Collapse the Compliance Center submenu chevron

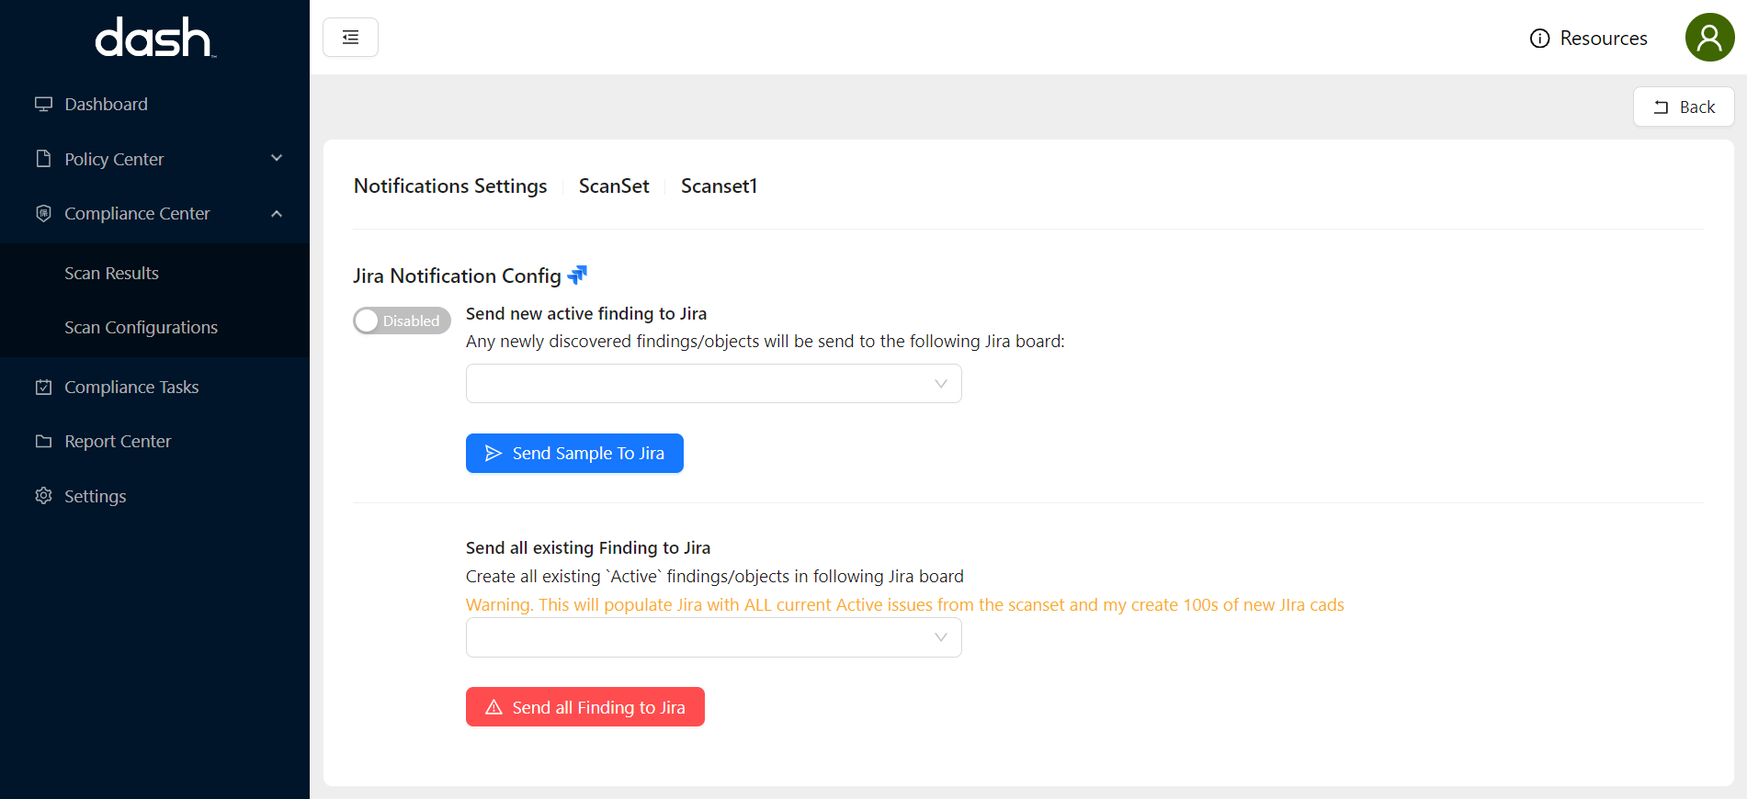point(277,213)
